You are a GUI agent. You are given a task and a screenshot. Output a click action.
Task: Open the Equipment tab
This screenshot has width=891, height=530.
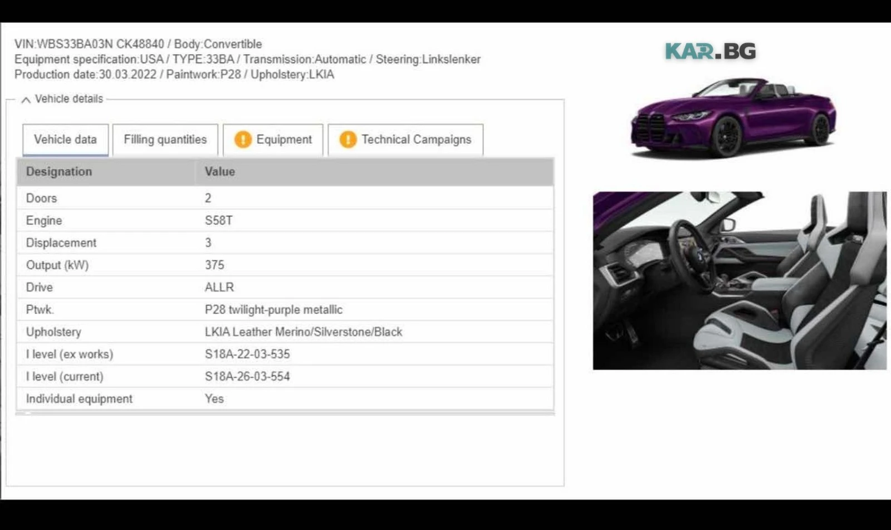point(273,140)
